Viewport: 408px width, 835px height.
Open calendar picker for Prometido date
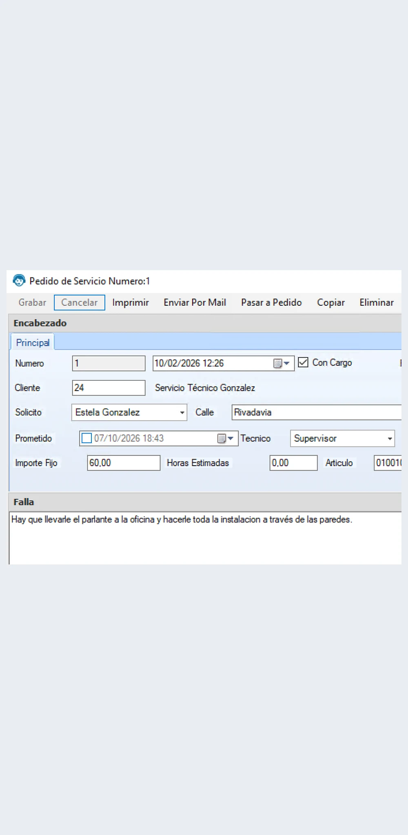[x=225, y=438]
